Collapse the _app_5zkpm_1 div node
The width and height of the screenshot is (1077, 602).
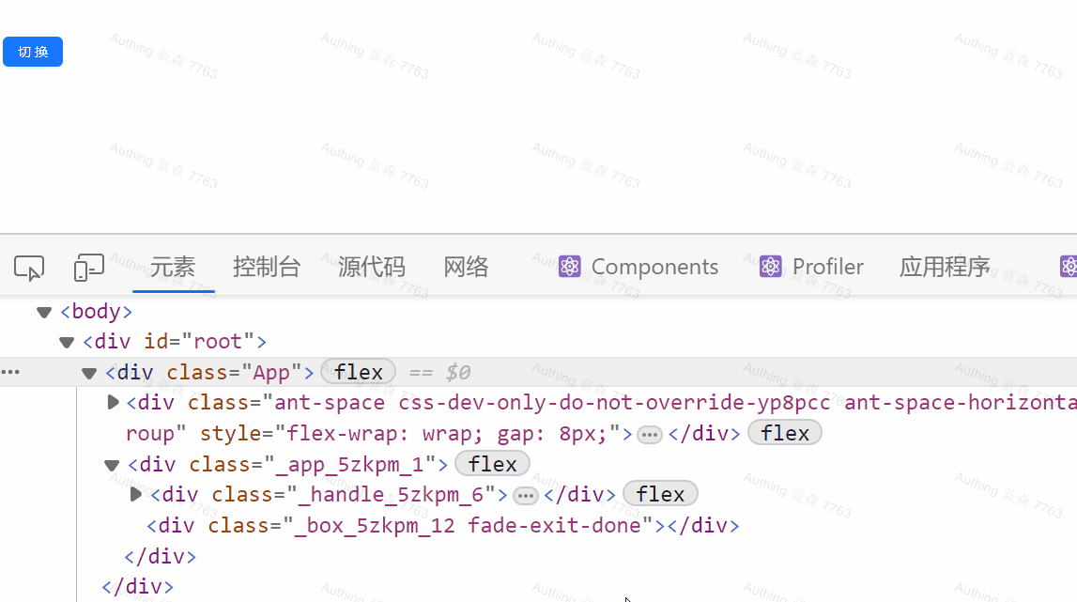click(x=112, y=465)
